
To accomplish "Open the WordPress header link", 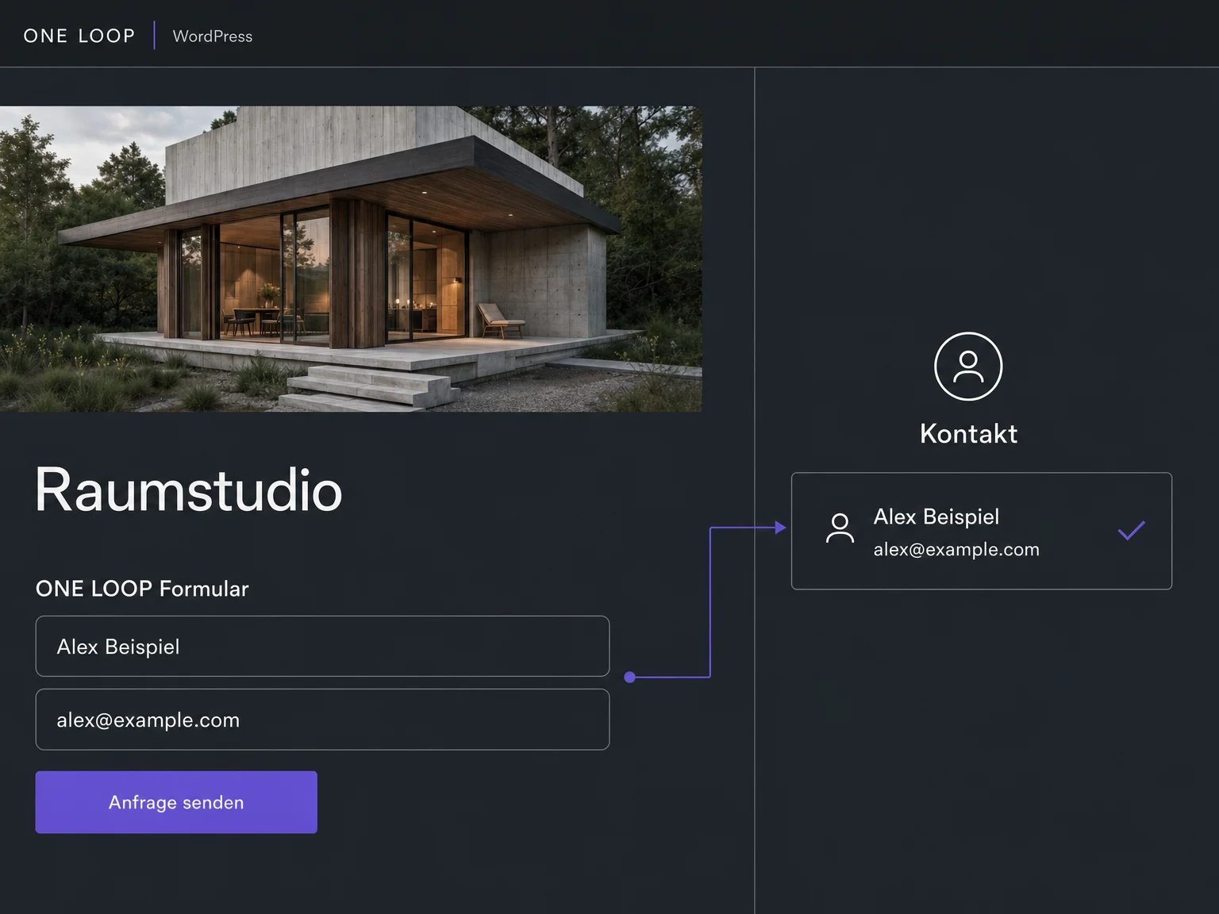I will tap(213, 36).
